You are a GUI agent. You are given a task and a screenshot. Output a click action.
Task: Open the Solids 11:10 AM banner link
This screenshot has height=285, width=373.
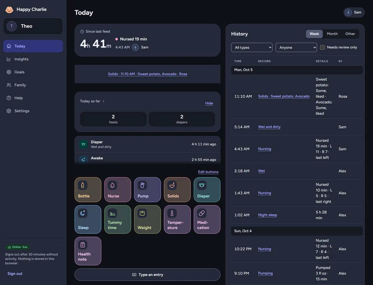click(x=147, y=74)
